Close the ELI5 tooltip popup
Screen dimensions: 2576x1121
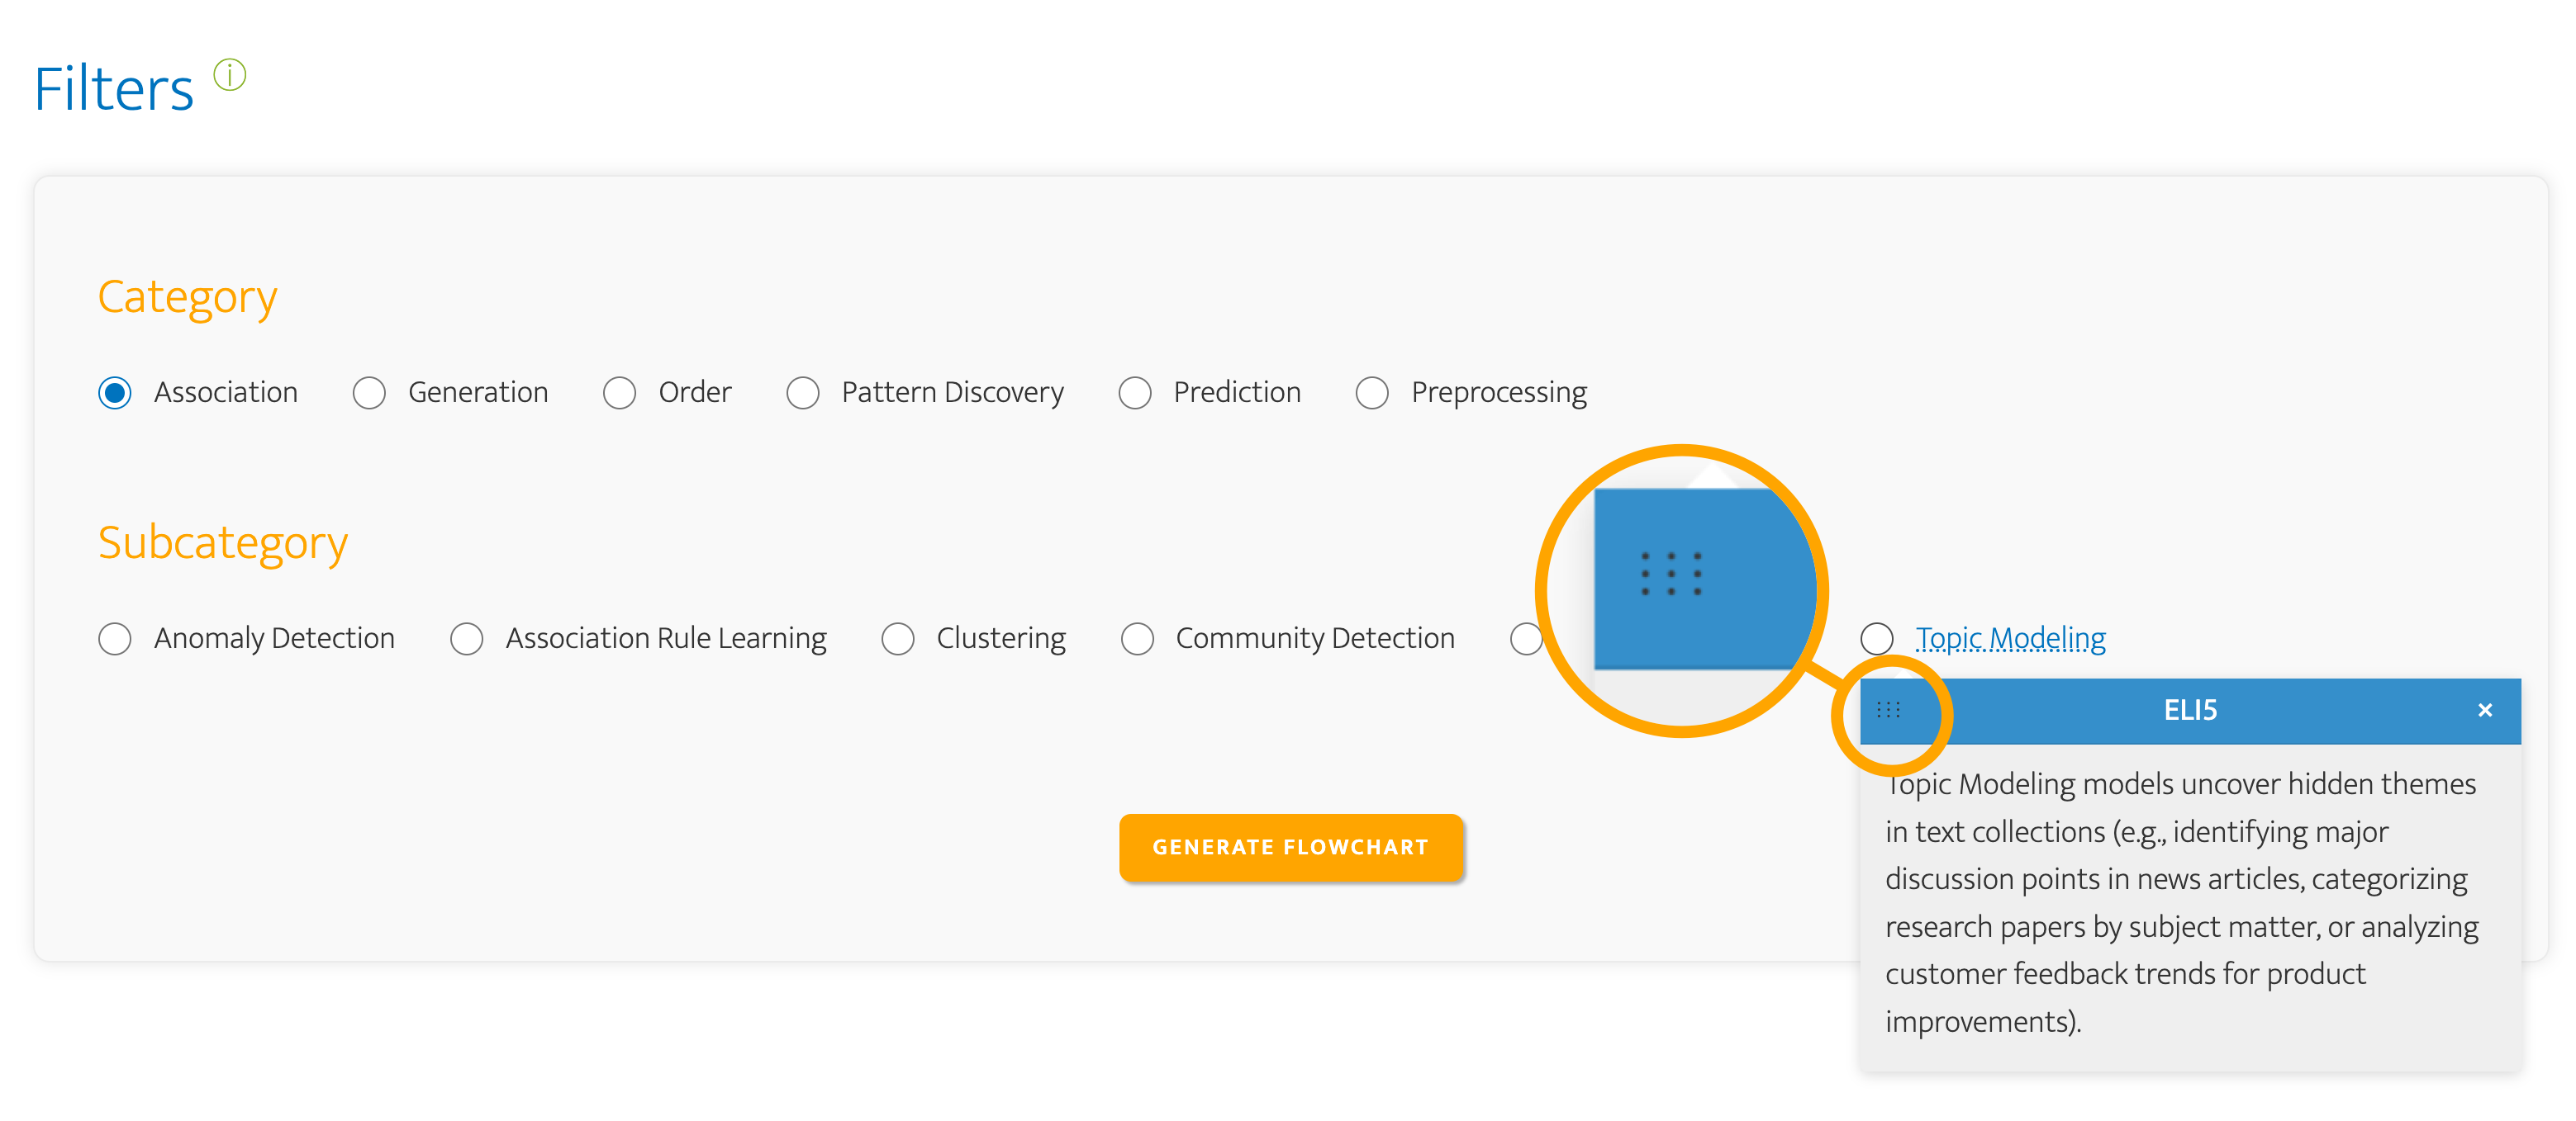point(2484,711)
